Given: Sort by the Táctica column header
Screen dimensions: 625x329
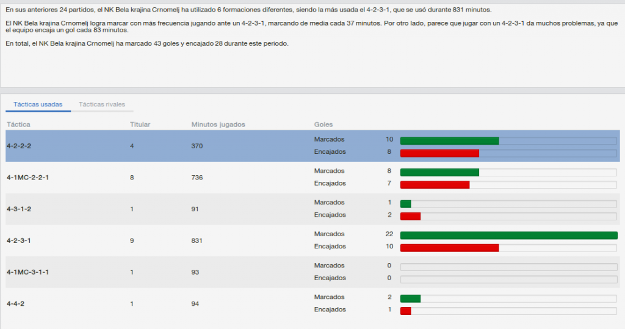Looking at the screenshot, I should click(x=18, y=125).
